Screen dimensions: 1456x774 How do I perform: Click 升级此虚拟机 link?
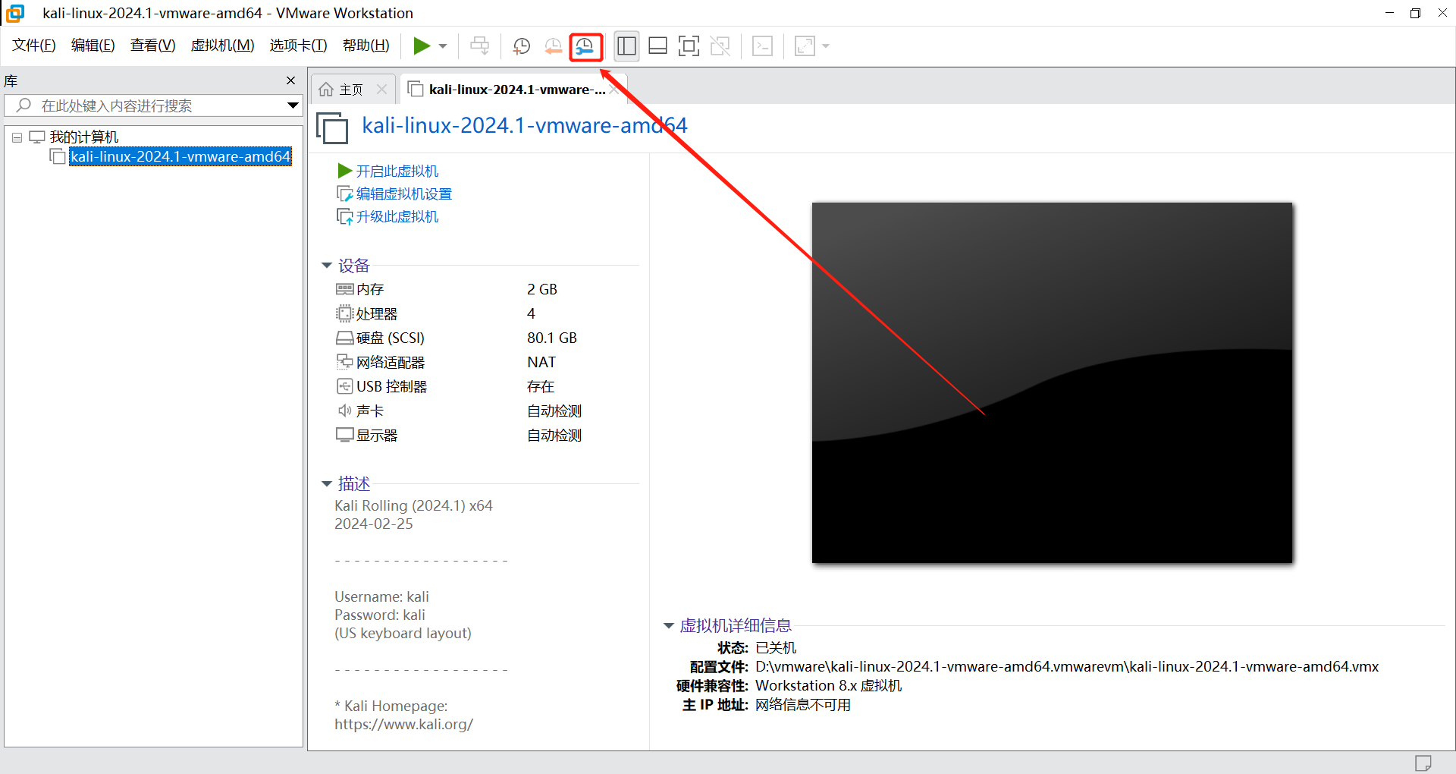coord(397,217)
